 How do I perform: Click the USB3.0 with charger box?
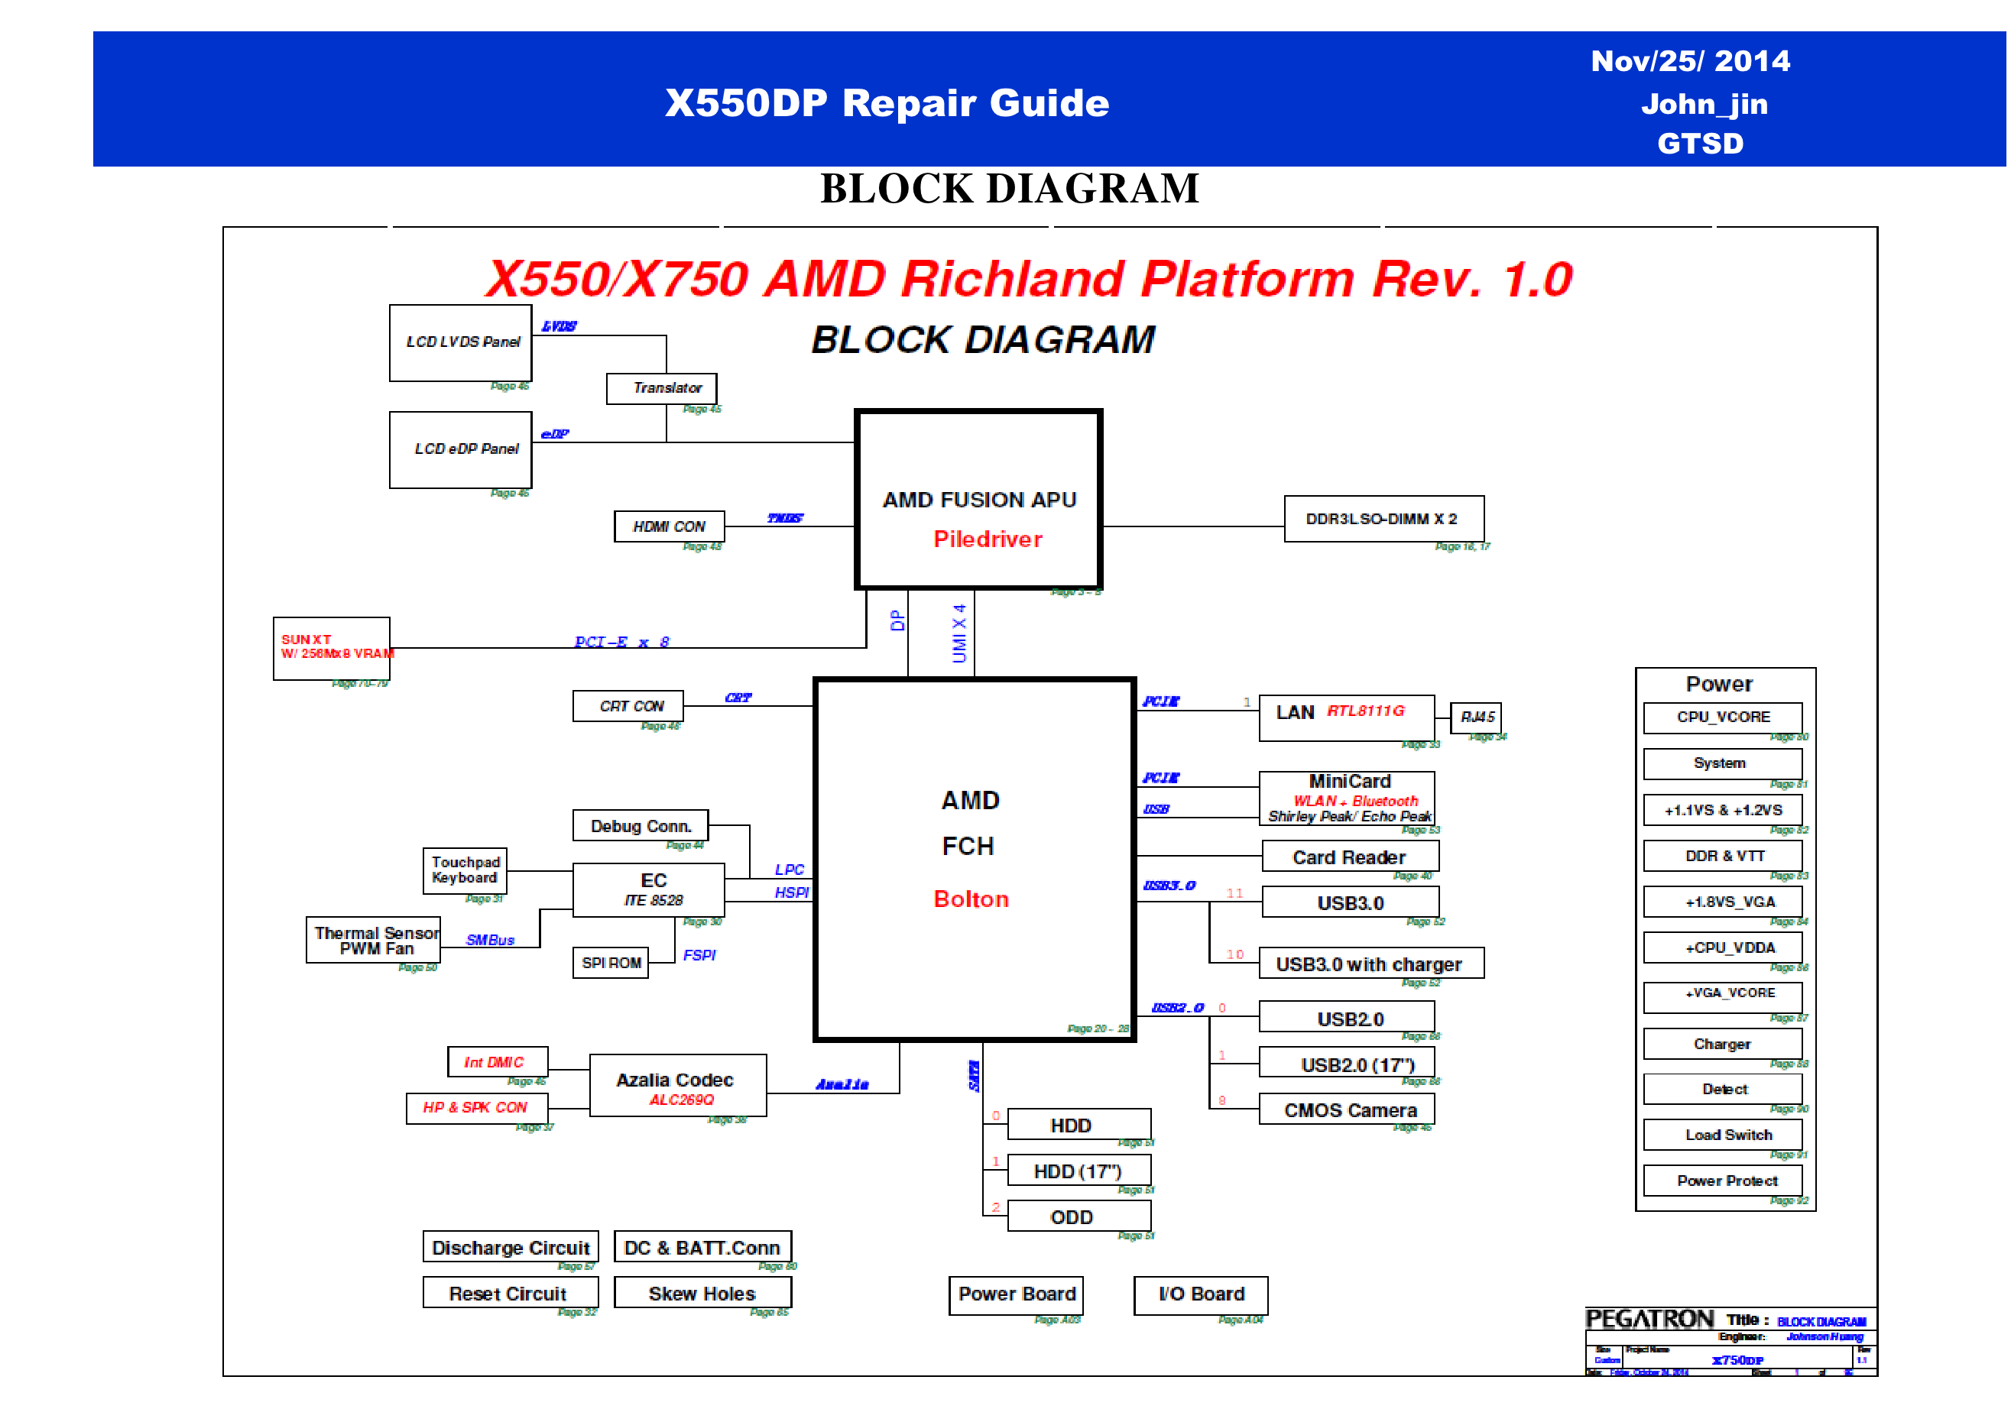[1370, 964]
